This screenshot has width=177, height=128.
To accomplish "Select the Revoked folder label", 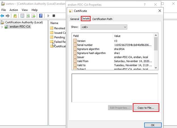I will (60, 28).
